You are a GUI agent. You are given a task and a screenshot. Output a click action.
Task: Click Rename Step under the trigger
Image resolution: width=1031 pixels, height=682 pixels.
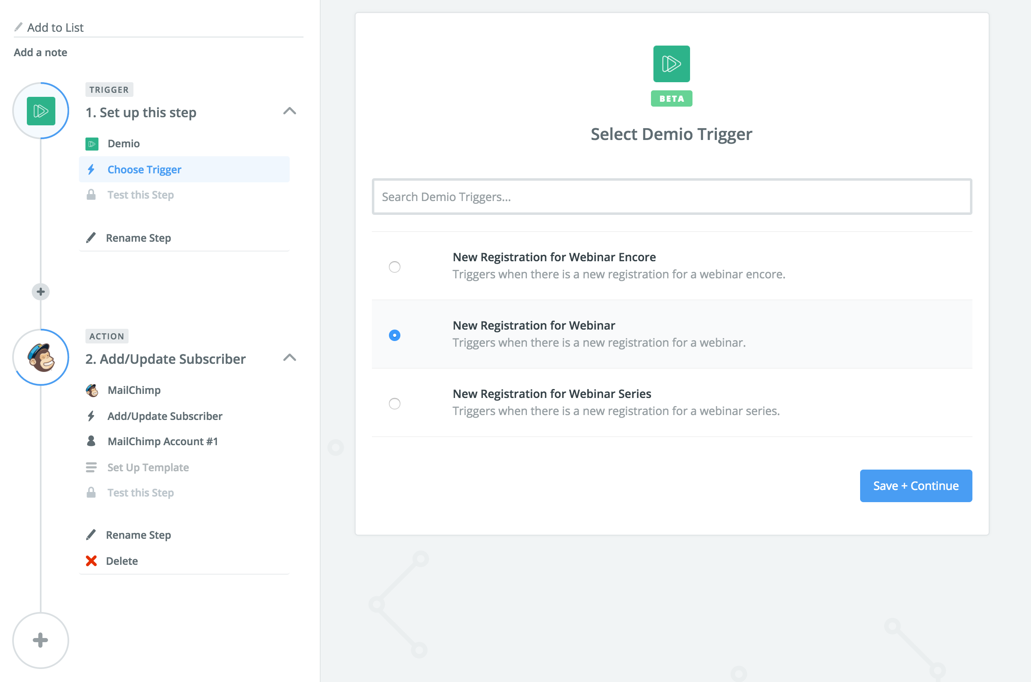point(138,238)
